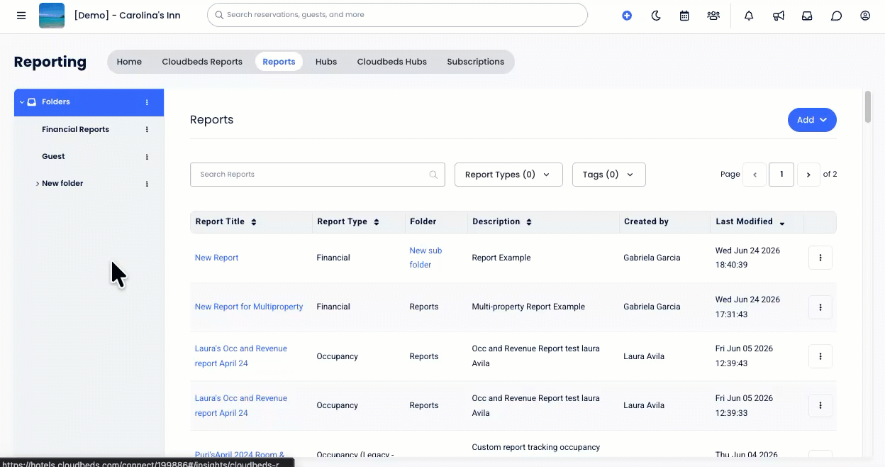This screenshot has width=885, height=467.
Task: Open the guests group icon
Action: [x=713, y=16]
